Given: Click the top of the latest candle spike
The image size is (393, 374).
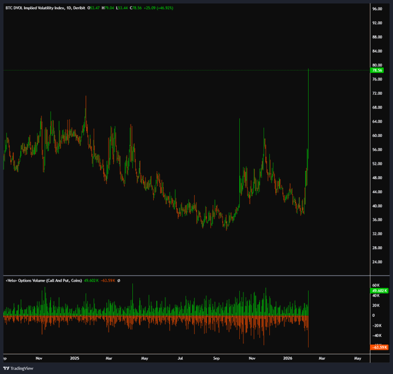Looking at the screenshot, I should coord(309,69).
